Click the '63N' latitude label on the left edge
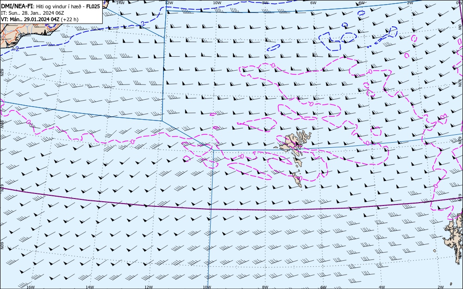This screenshot has width=463, height=289. (x=2, y=72)
